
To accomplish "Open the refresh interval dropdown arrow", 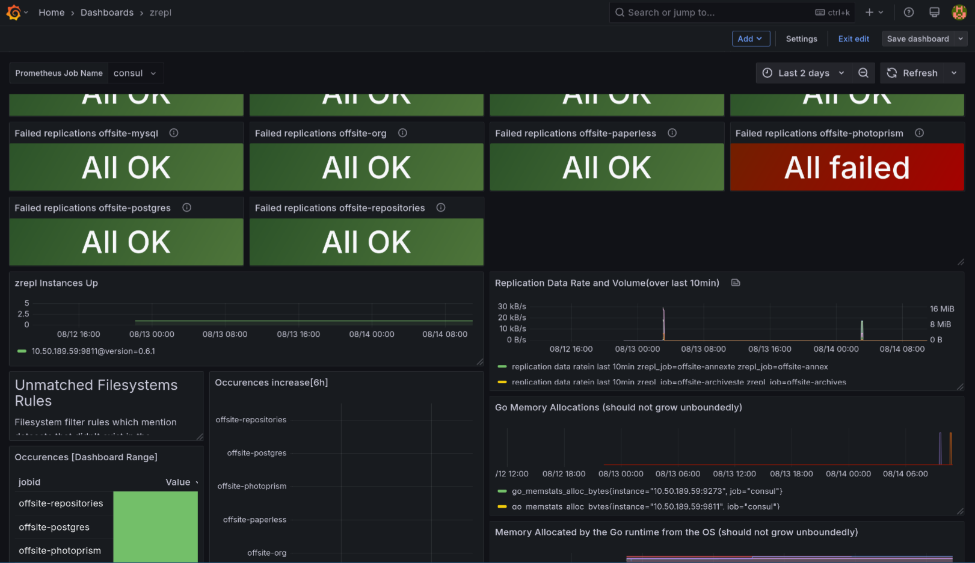I will 954,73.
